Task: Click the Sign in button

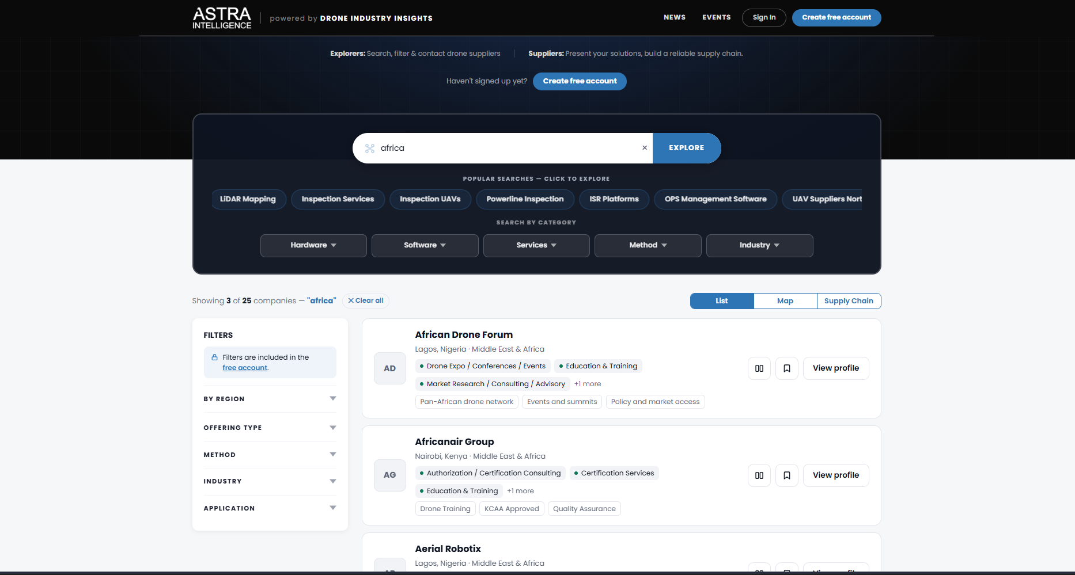Action: [x=764, y=18]
